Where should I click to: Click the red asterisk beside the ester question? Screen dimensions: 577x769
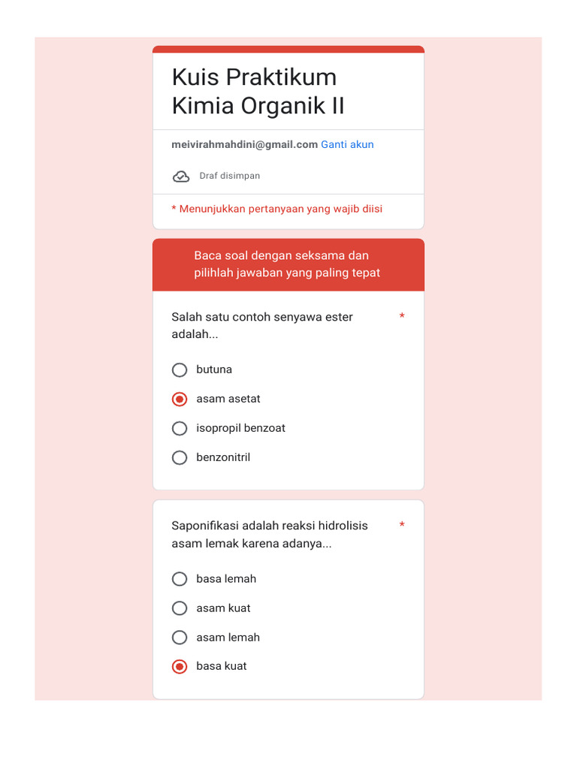tap(402, 318)
